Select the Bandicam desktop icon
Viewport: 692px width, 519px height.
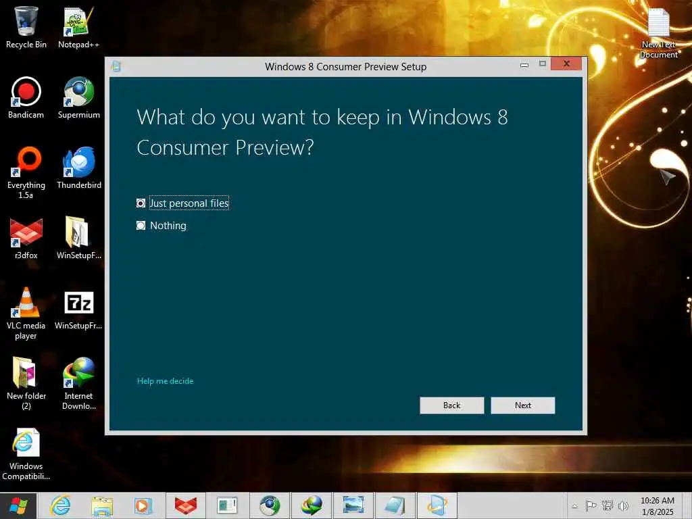pos(26,98)
